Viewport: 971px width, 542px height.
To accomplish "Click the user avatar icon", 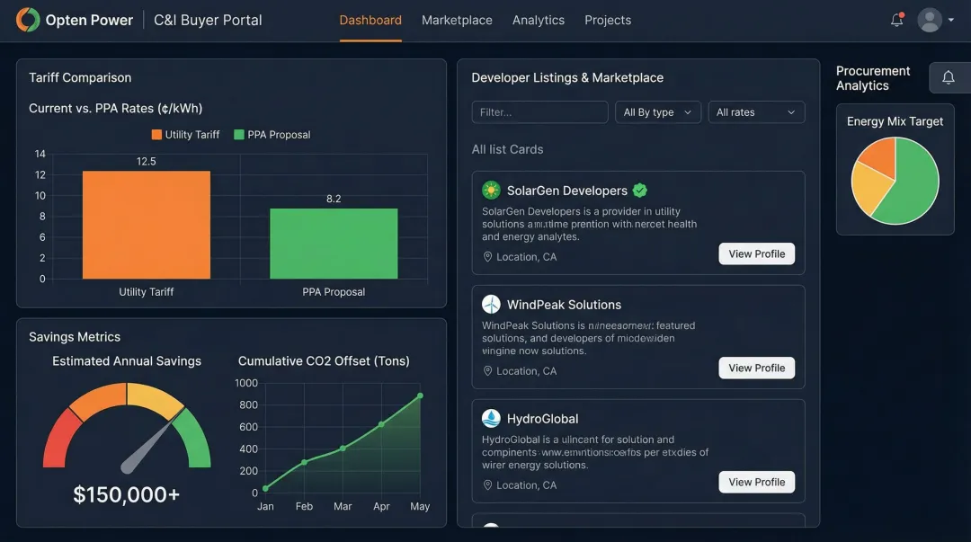I will click(930, 19).
